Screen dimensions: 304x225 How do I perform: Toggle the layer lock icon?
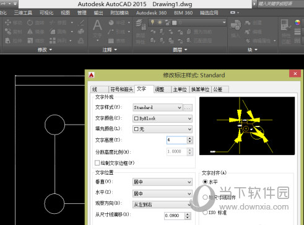coord(167,22)
